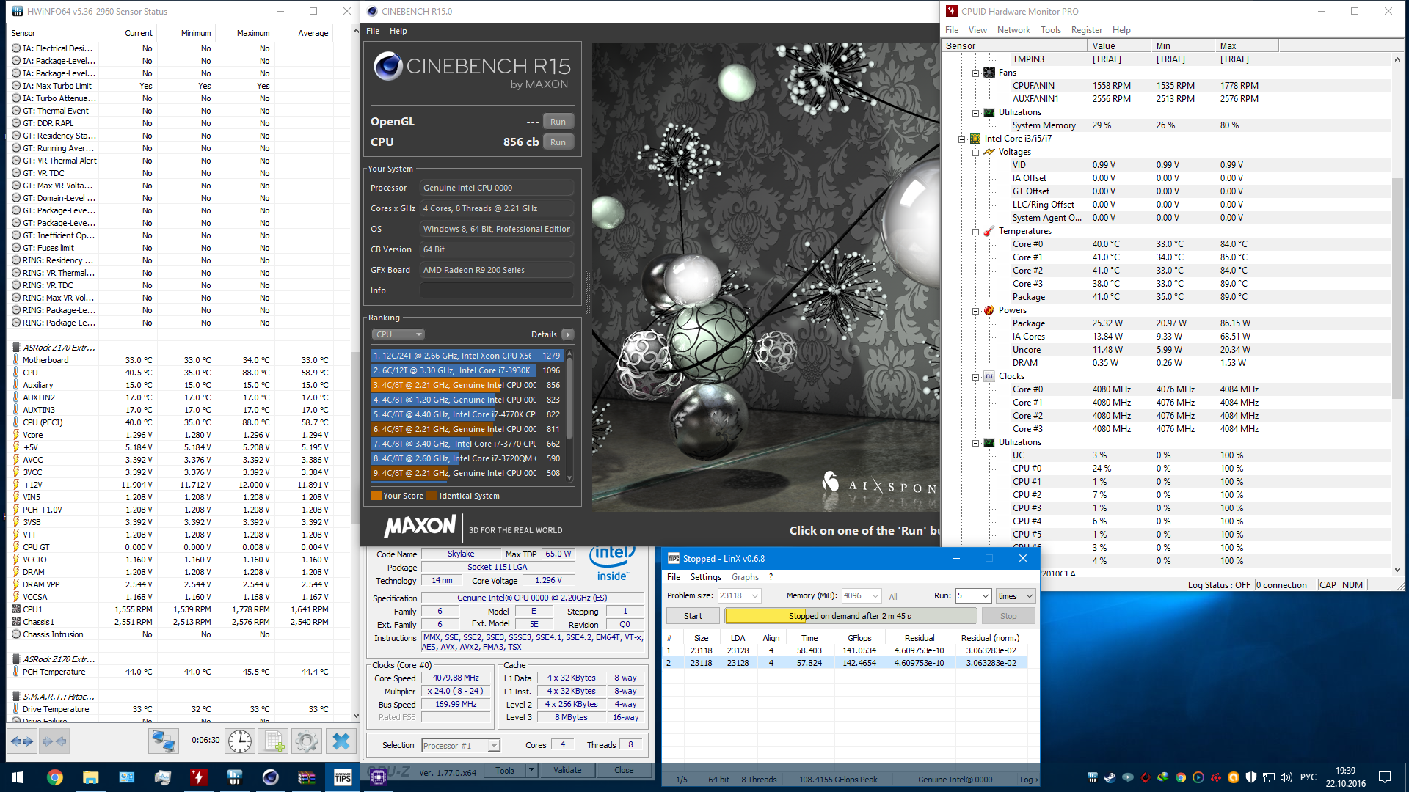Click HWiNFO log file start icon

(x=274, y=741)
